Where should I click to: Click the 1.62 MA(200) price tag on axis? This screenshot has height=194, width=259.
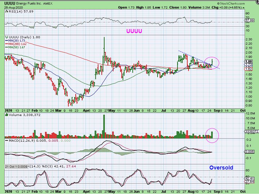(248, 69)
